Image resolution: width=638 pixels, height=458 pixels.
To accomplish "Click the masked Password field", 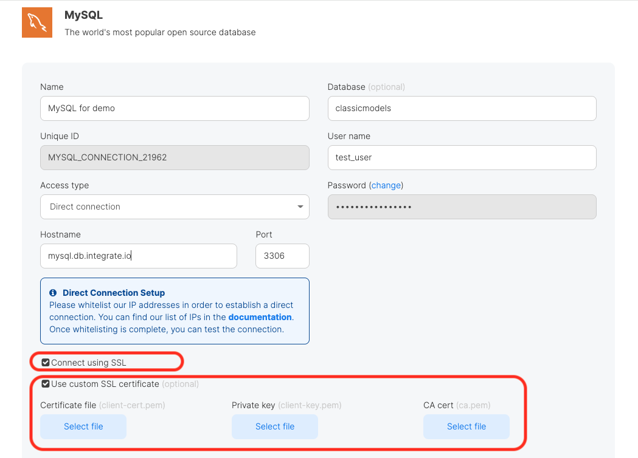I will click(x=462, y=207).
